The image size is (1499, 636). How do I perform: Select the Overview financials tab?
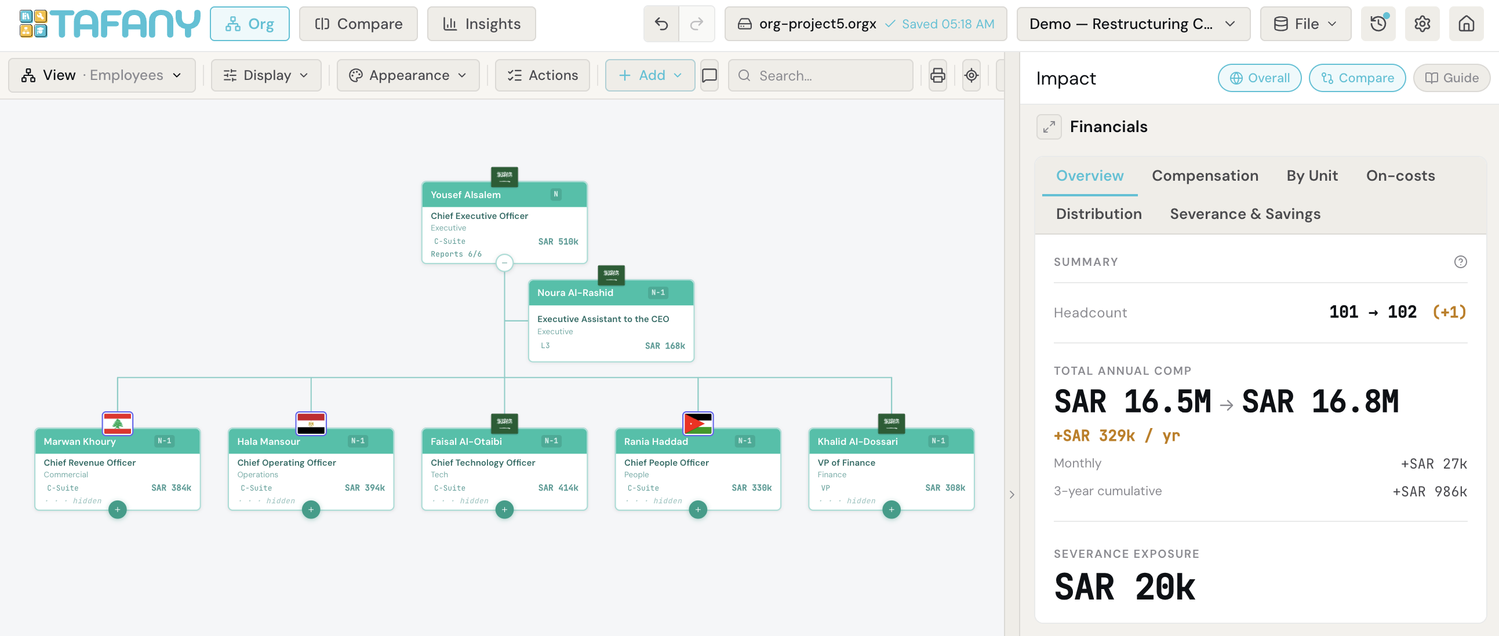pyautogui.click(x=1089, y=176)
